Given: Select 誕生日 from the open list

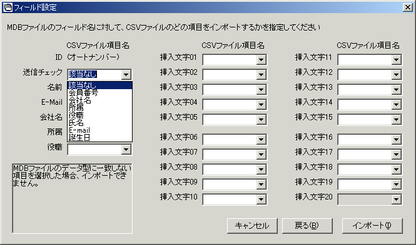Looking at the screenshot, I should pyautogui.click(x=99, y=138).
